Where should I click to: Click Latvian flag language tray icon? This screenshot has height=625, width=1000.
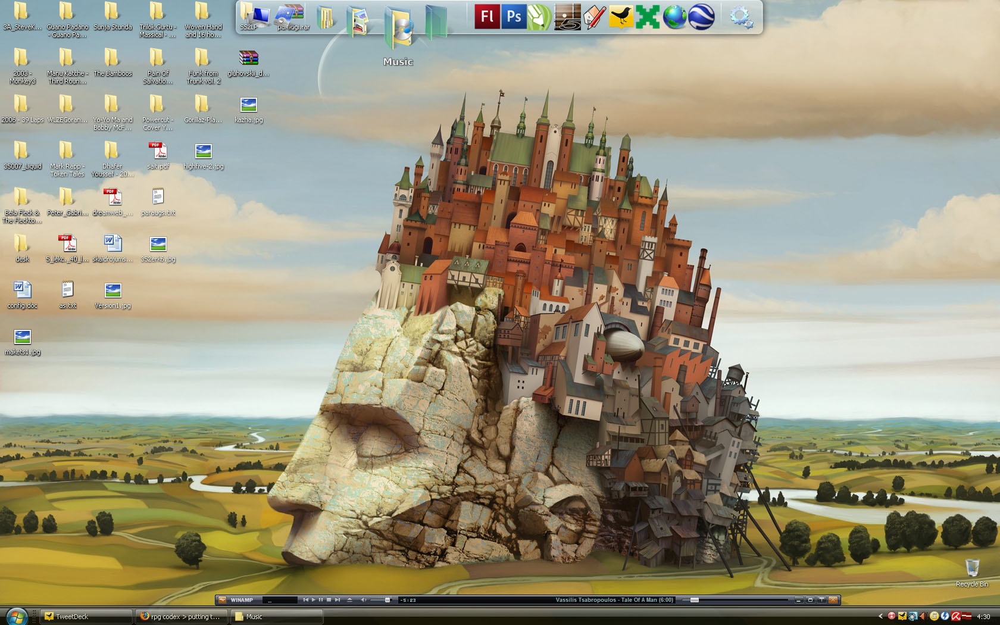pyautogui.click(x=967, y=616)
